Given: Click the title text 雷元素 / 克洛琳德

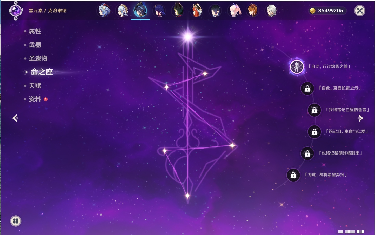Looking at the screenshot, I should (x=48, y=11).
